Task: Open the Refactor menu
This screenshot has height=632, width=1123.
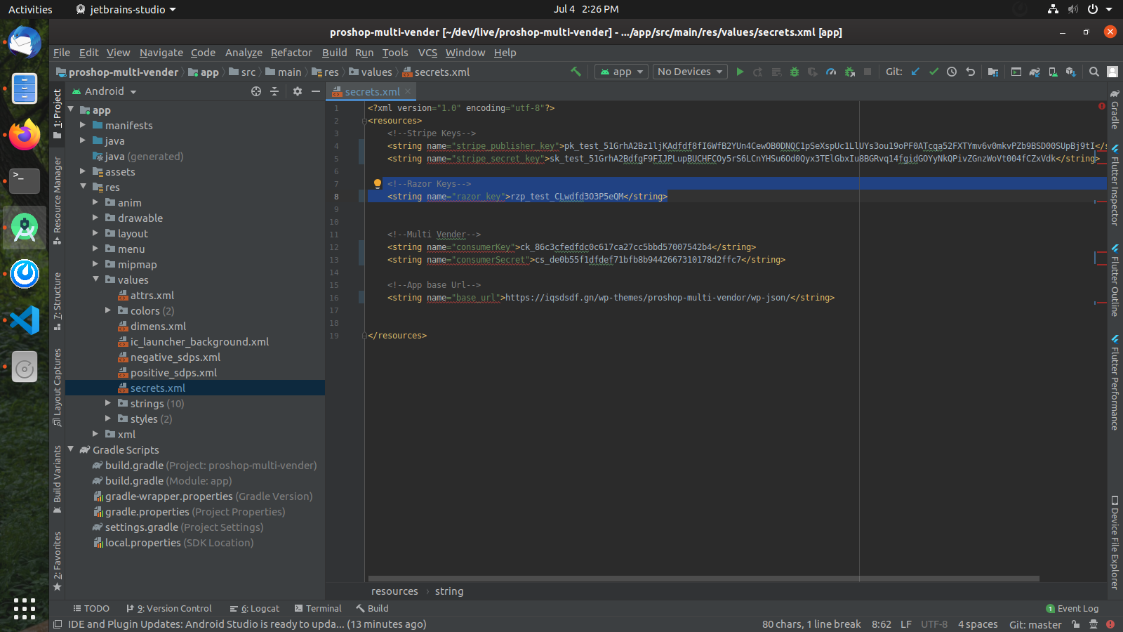Action: click(x=291, y=53)
